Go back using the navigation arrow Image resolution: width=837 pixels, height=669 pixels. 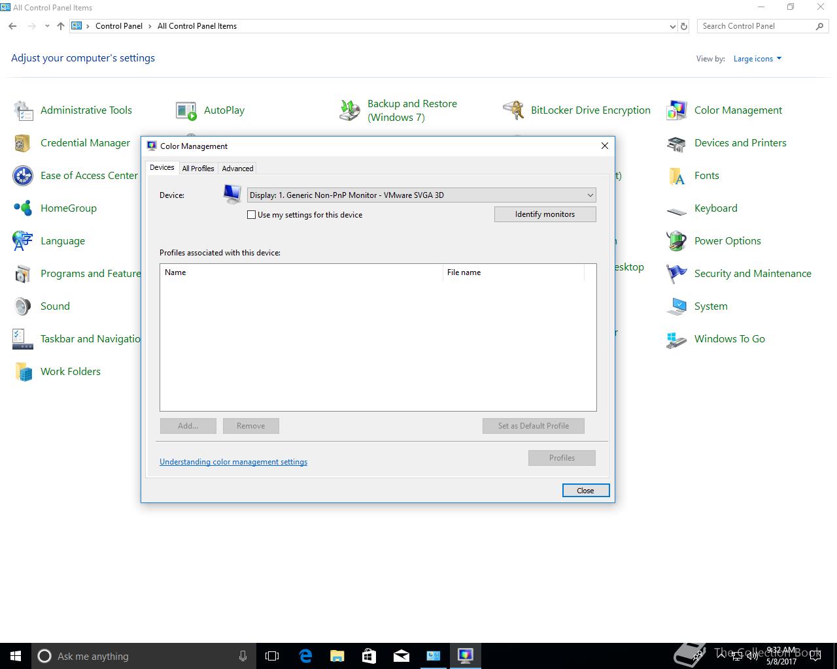click(x=13, y=26)
